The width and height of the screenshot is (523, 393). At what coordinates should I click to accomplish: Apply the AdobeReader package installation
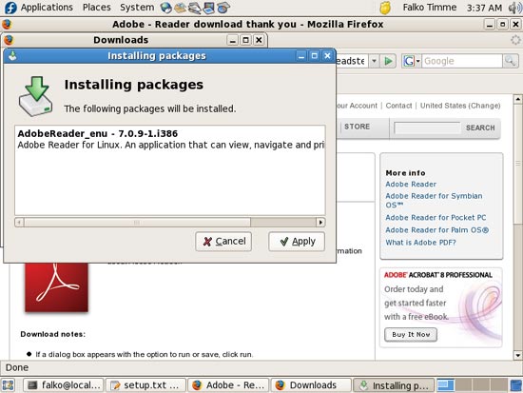point(297,242)
